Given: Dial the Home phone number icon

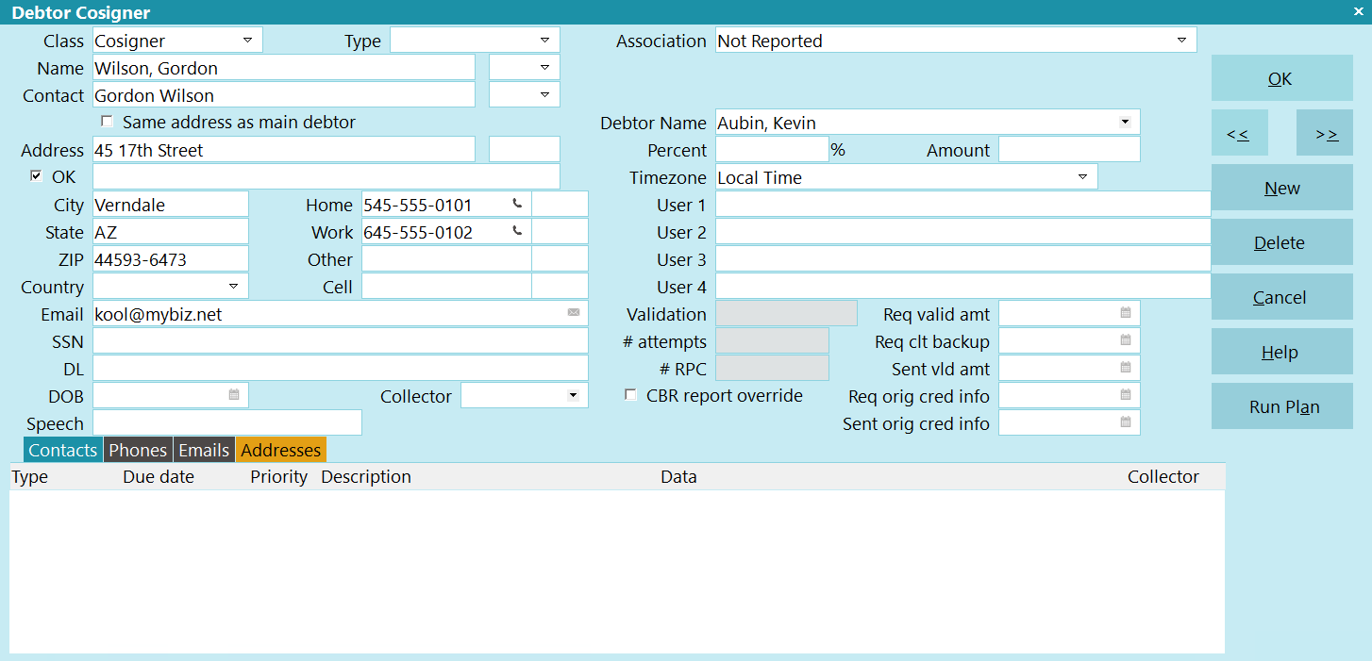Looking at the screenshot, I should click(x=517, y=204).
